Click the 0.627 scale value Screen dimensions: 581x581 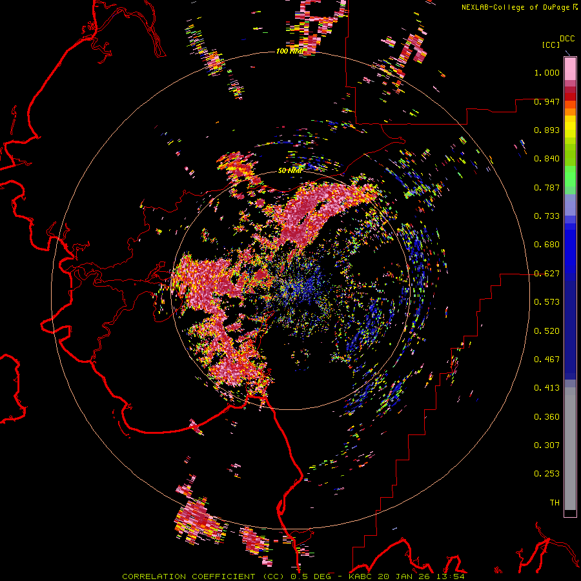547,274
